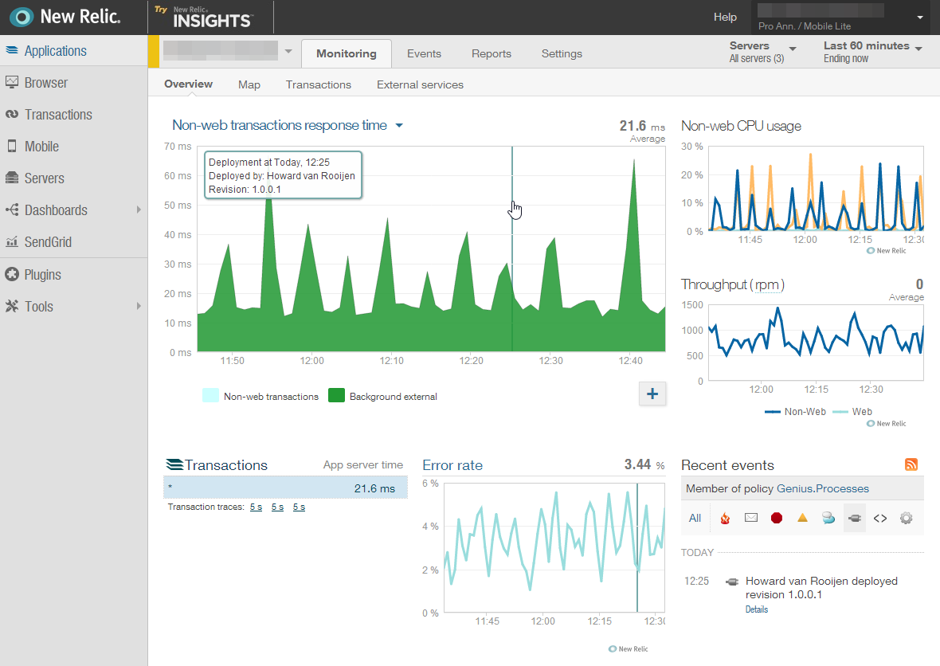
Task: Open the application name dropdown
Action: pyautogui.click(x=288, y=51)
